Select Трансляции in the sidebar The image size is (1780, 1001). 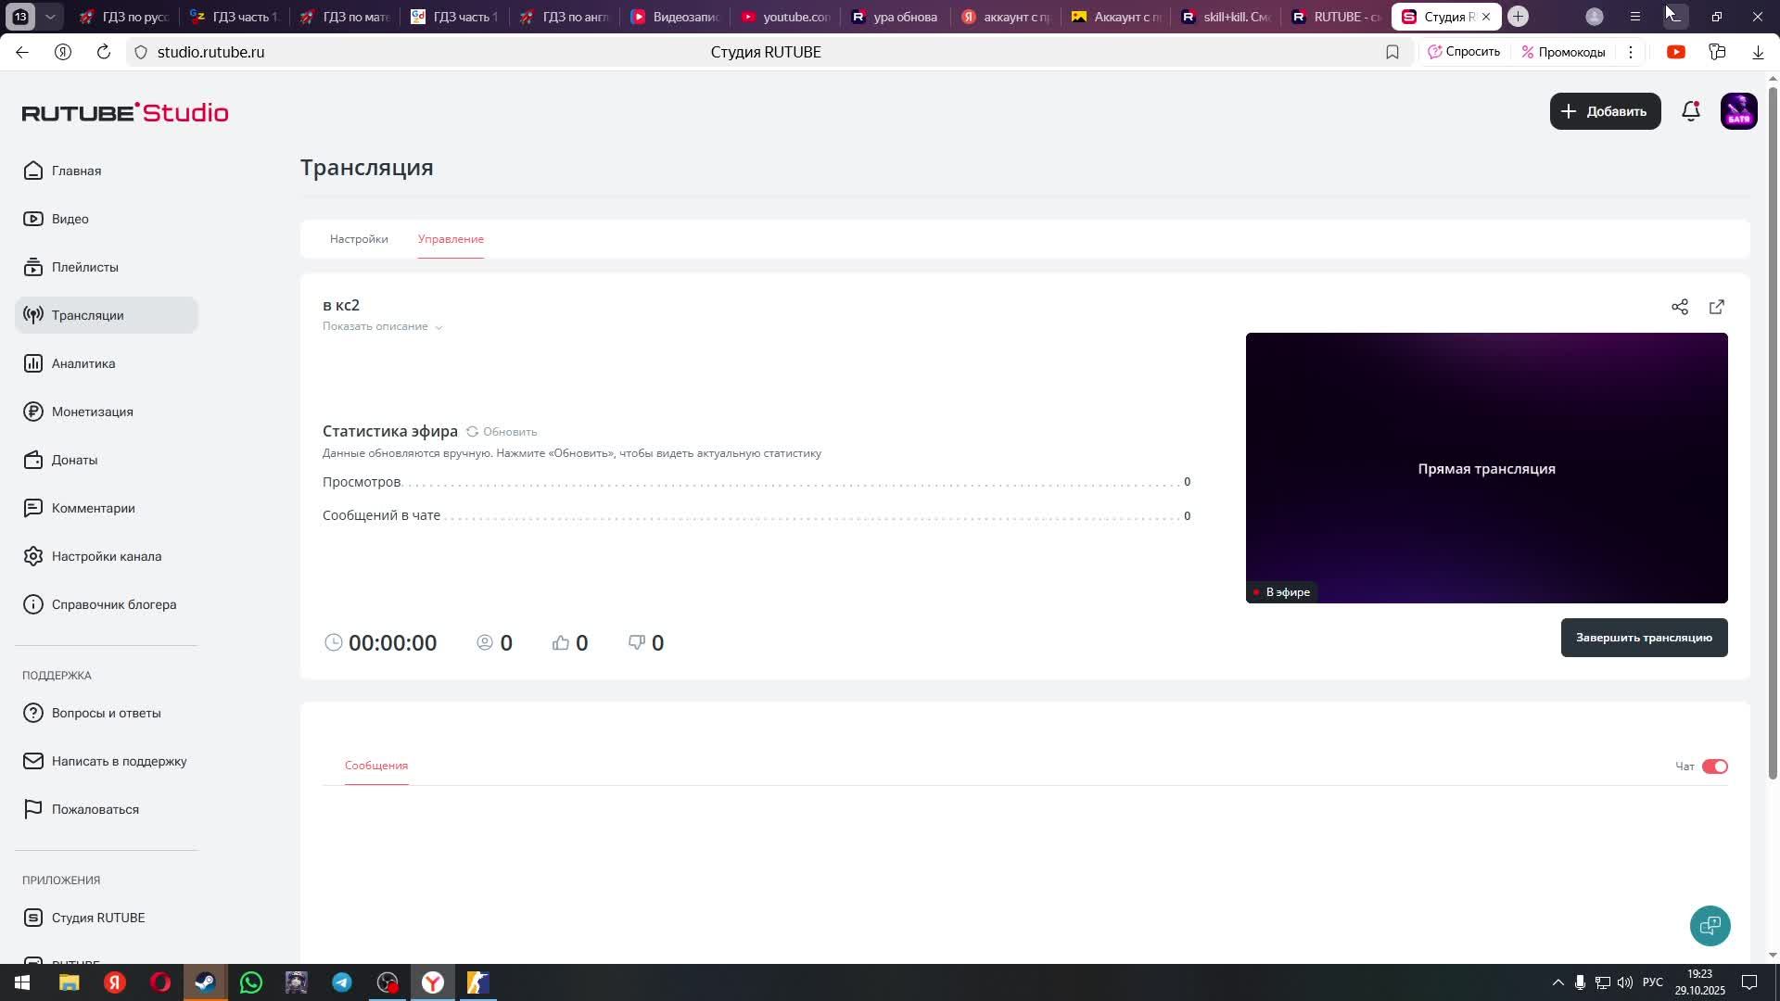pyautogui.click(x=107, y=315)
